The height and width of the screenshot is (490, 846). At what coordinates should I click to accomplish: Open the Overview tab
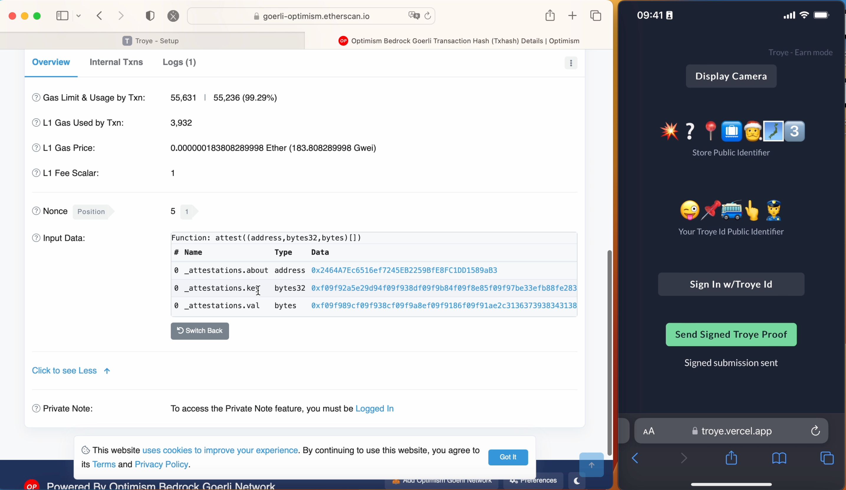tap(51, 62)
